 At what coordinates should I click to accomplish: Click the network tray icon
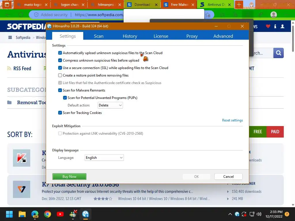[252, 214]
